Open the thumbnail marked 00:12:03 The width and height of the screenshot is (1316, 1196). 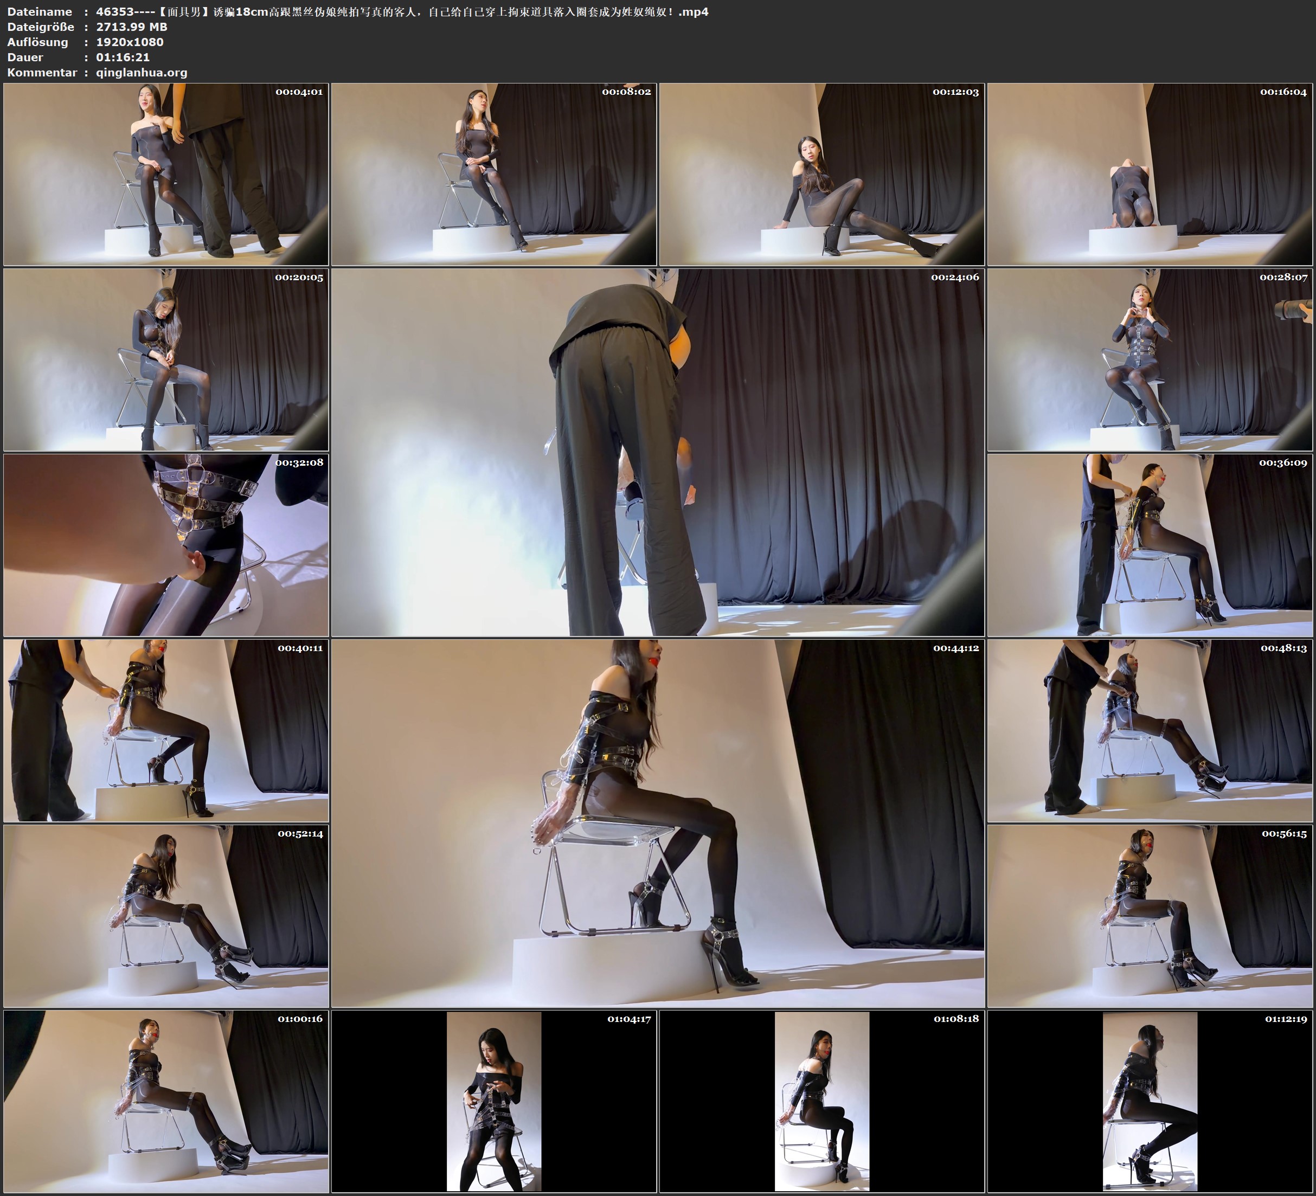click(x=821, y=175)
